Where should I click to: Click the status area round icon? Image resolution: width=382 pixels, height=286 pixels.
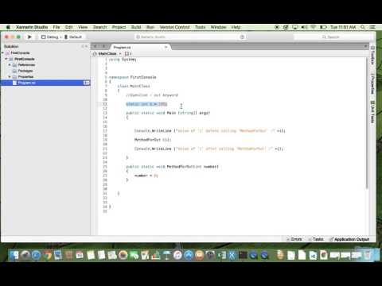242,37
